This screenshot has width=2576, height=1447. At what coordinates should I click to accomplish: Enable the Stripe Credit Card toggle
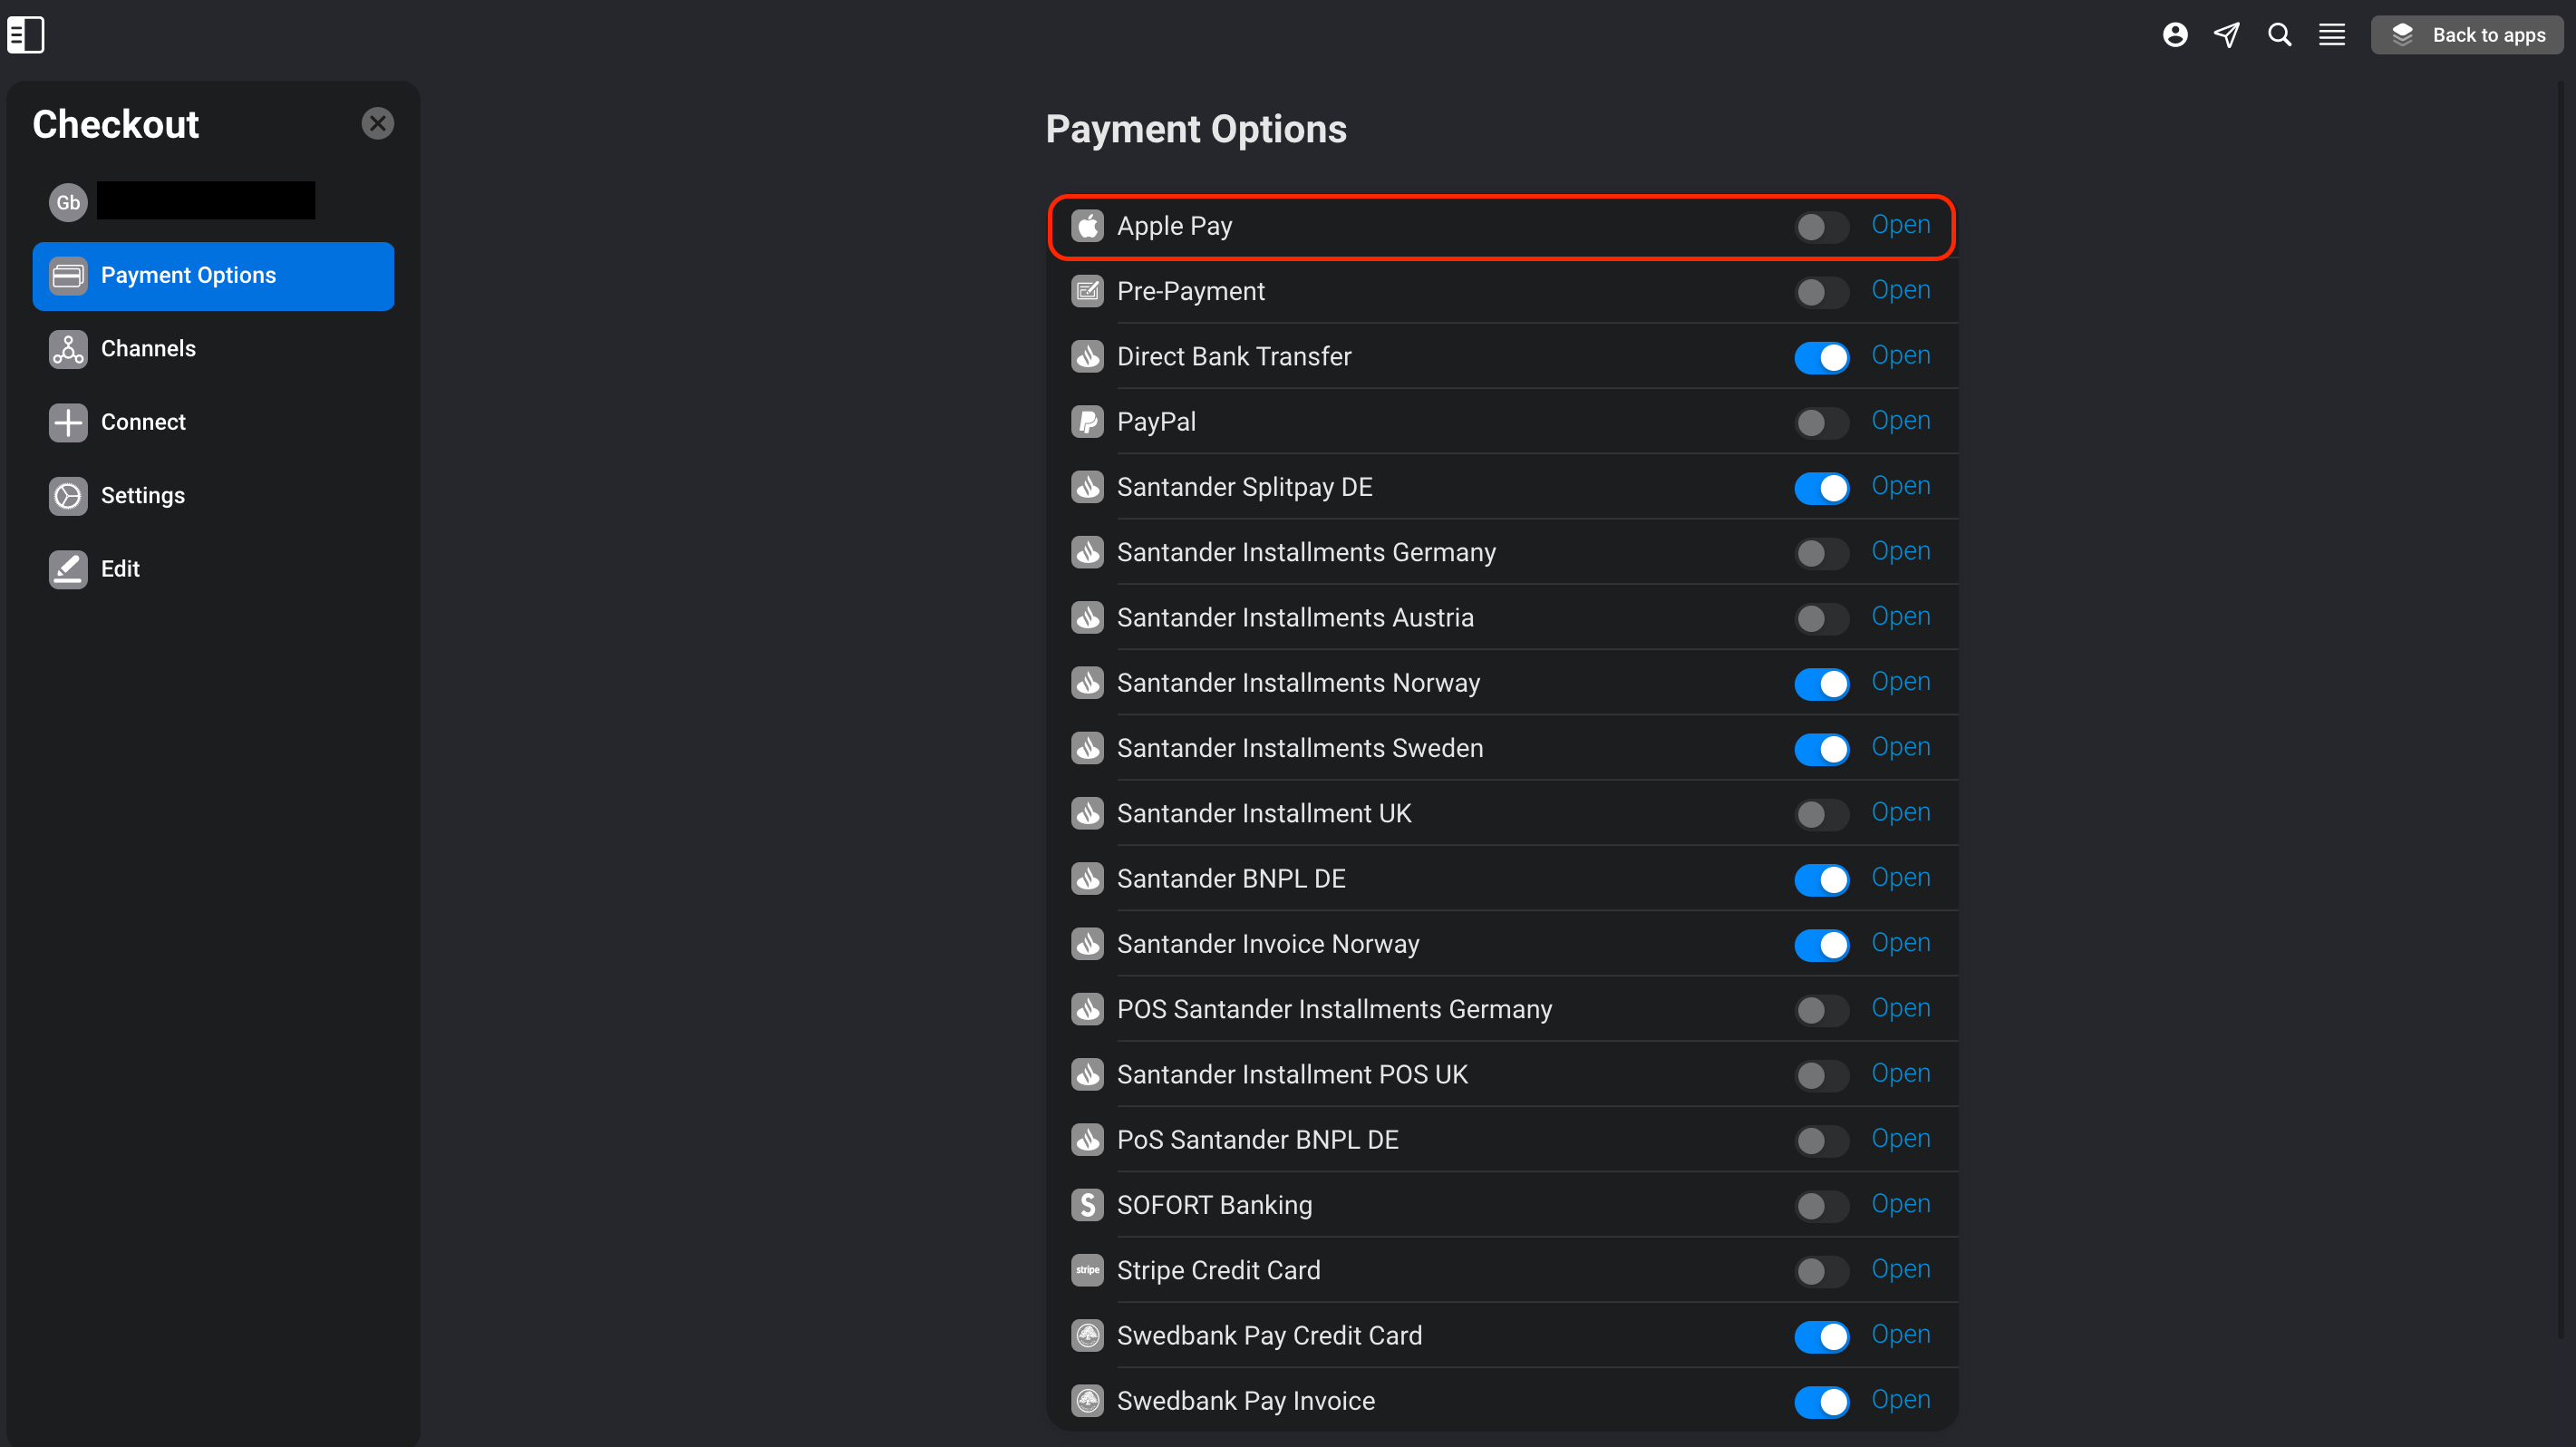click(x=1821, y=1271)
